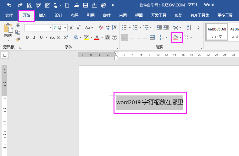The width and height of the screenshot is (239, 156).
Task: Save the document with floppy disk icon
Action: coord(86,5)
